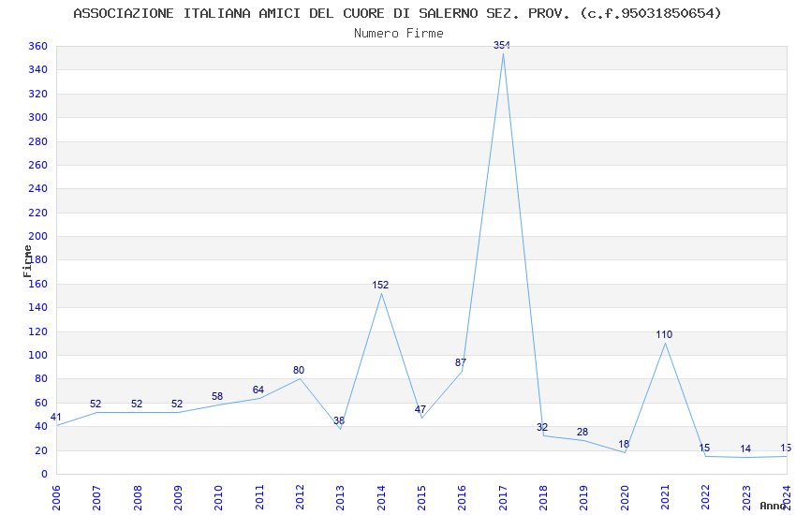This screenshot has height=515, width=796.
Task: Click the 300 value on the Firme axis
Action: (38, 117)
